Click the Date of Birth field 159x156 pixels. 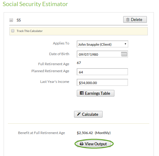pos(102,54)
